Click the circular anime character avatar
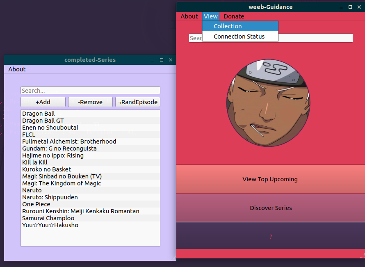 point(269,103)
